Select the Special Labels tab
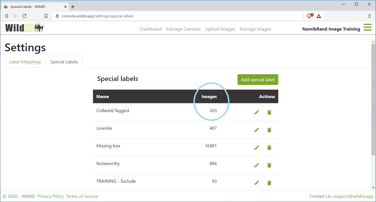The image size is (376, 202). click(x=64, y=62)
